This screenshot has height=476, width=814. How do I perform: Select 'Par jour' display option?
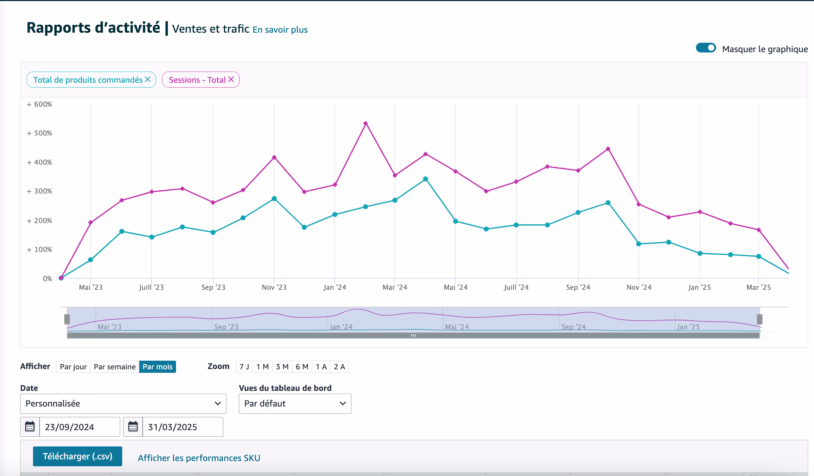tap(73, 367)
